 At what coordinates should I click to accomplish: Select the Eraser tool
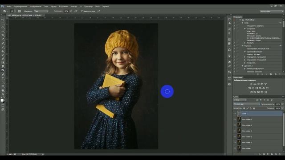tap(3, 59)
